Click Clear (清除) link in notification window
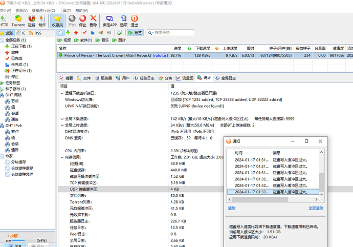This screenshot has width=353, height=247. pos(231,208)
